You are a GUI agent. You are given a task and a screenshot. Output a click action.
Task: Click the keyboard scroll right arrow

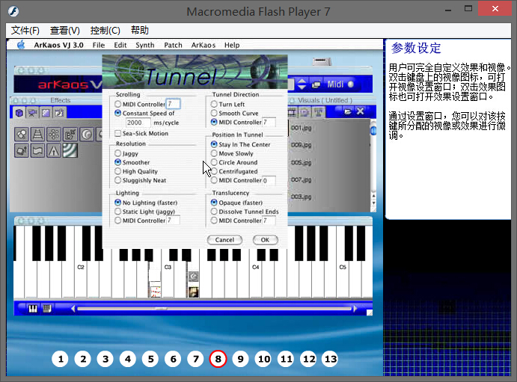(355, 309)
